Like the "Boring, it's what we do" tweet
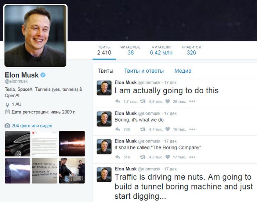Image resolution: width=257 pixels, height=202 pixels. 167,129
